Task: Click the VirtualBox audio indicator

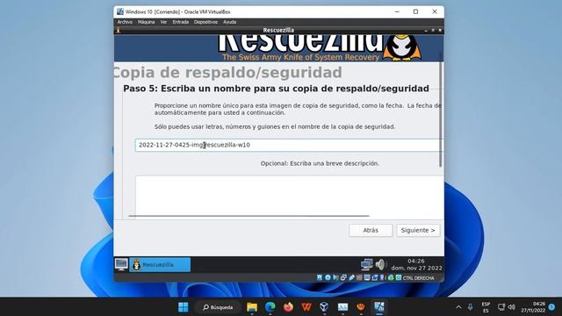Action: coord(335,277)
